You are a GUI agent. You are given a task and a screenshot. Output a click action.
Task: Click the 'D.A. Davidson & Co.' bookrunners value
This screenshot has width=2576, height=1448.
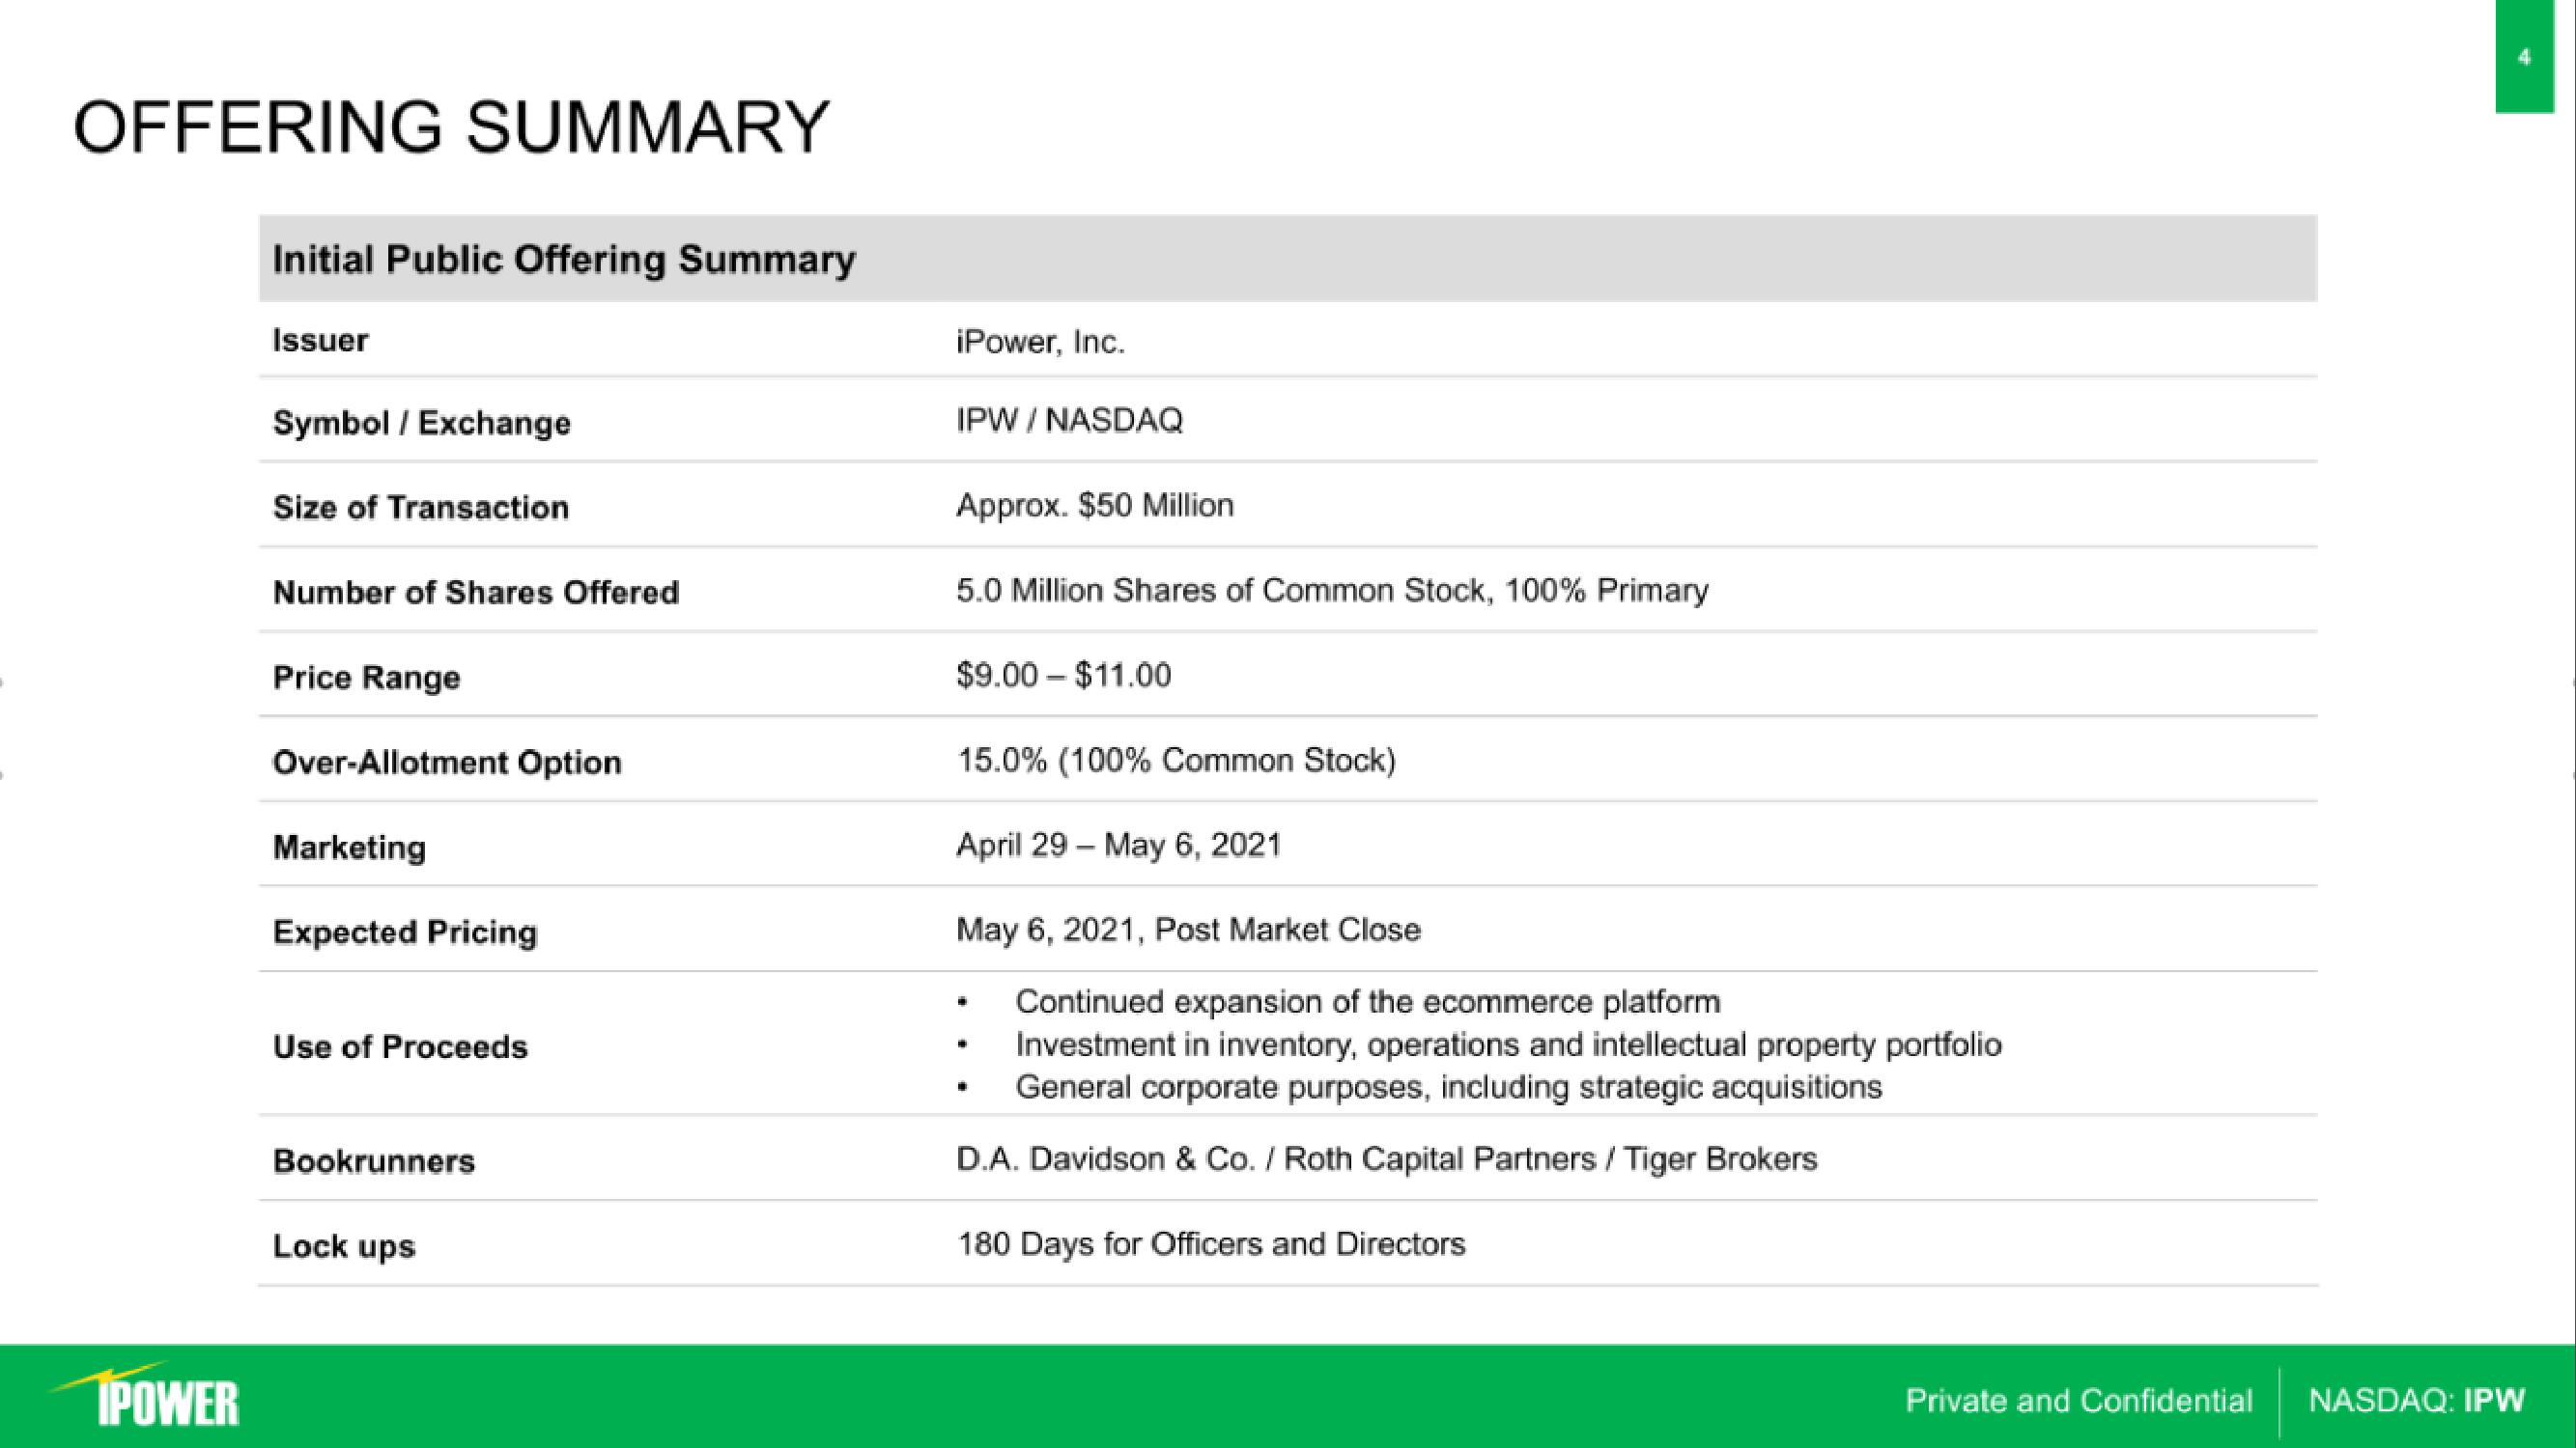tap(1386, 1159)
